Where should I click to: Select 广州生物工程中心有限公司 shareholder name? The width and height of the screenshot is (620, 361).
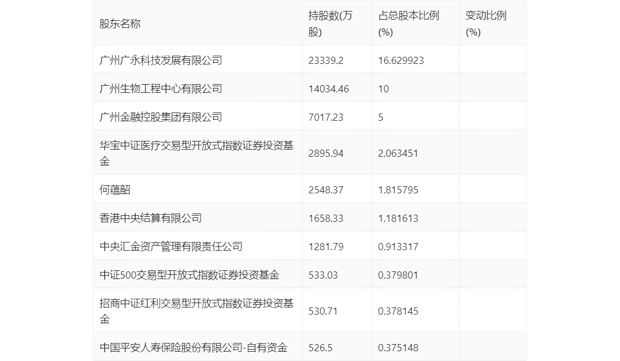161,89
